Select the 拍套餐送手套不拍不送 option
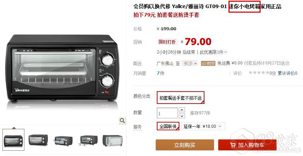 [x=180, y=98]
